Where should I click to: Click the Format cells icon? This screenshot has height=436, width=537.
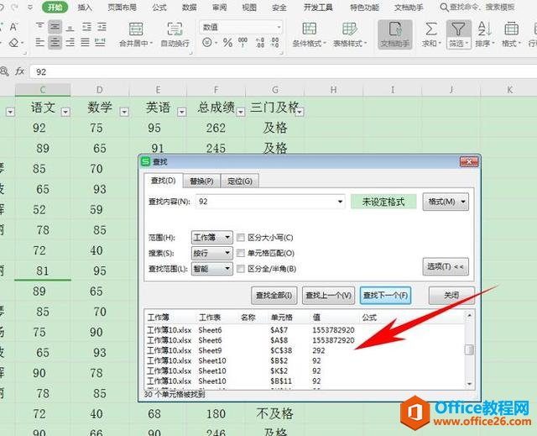coord(511,29)
